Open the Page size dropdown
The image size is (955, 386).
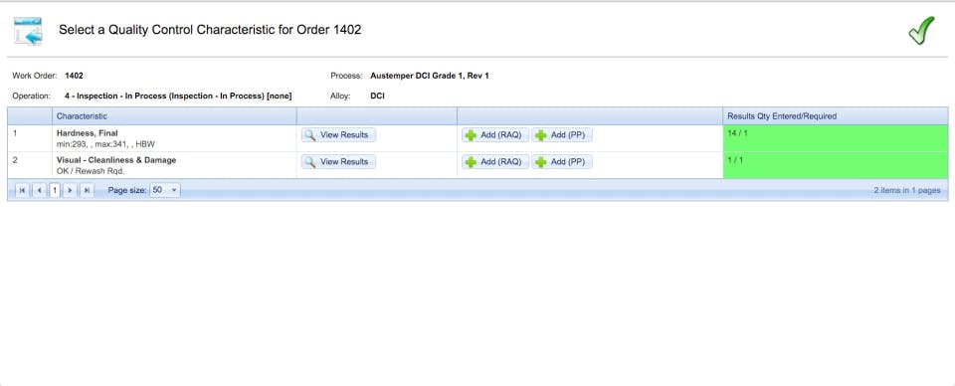165,191
